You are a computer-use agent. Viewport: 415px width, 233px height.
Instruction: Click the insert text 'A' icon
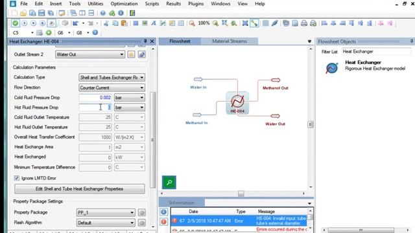click(154, 23)
